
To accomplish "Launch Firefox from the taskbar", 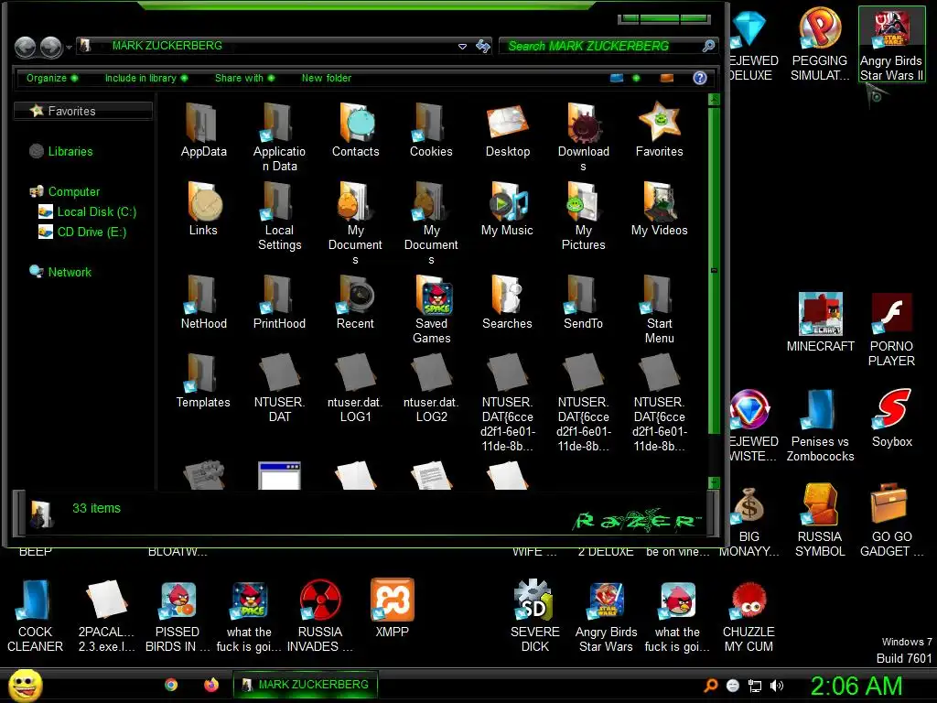I will [211, 685].
